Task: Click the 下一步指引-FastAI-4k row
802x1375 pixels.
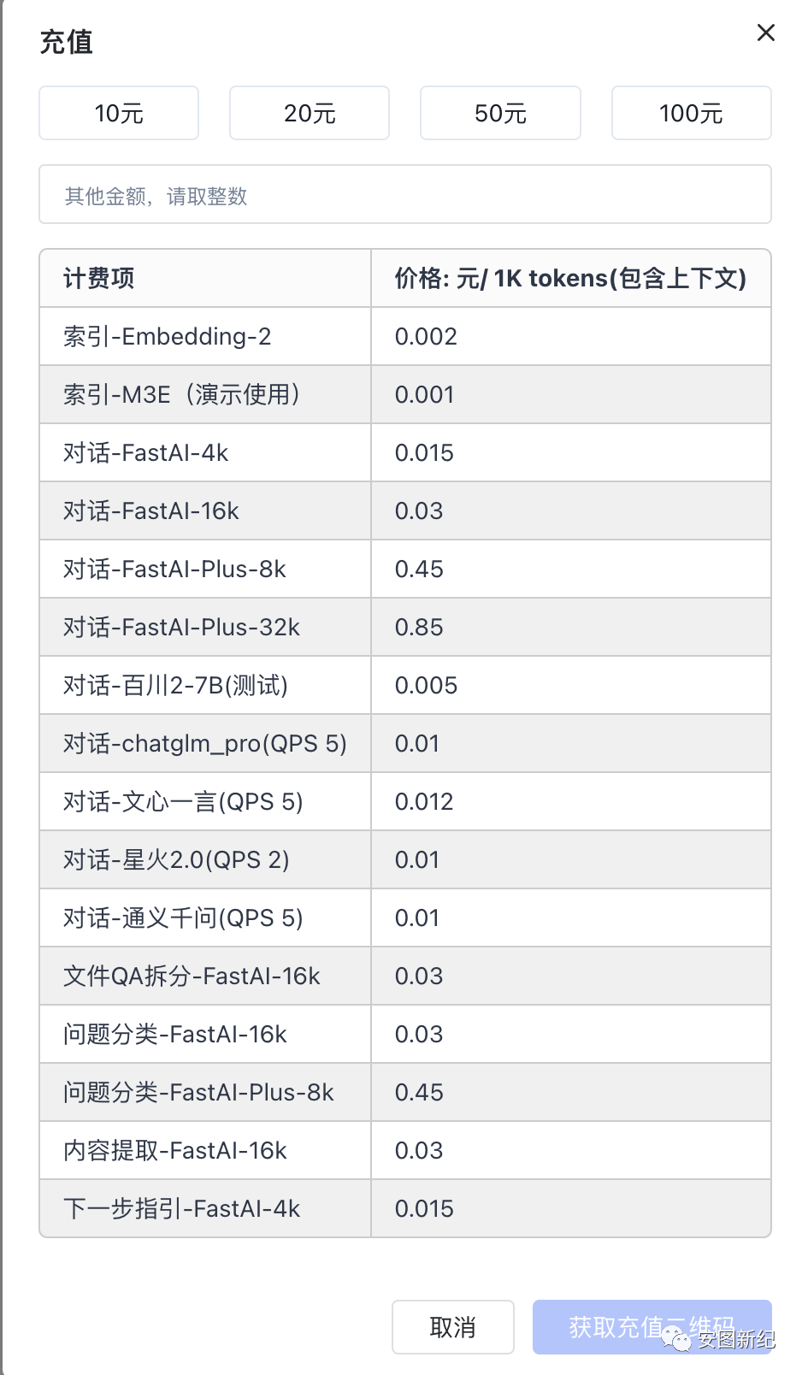Action: pos(181,1209)
